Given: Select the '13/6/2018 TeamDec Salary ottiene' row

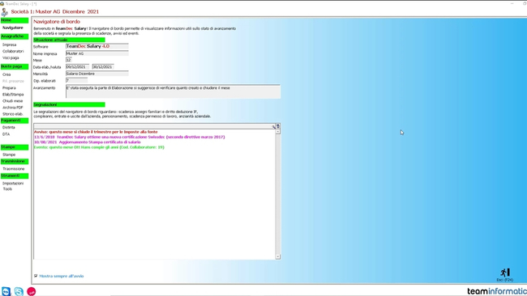Looking at the screenshot, I should pos(130,137).
